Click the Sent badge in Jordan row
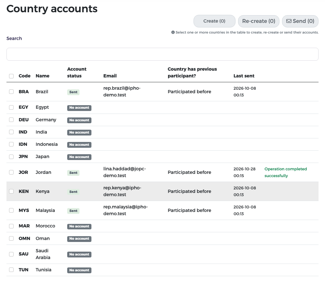The image size is (325, 301). tap(73, 173)
